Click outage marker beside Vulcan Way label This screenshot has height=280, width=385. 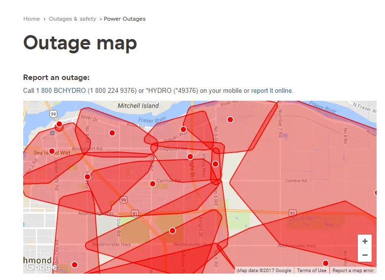click(x=183, y=129)
